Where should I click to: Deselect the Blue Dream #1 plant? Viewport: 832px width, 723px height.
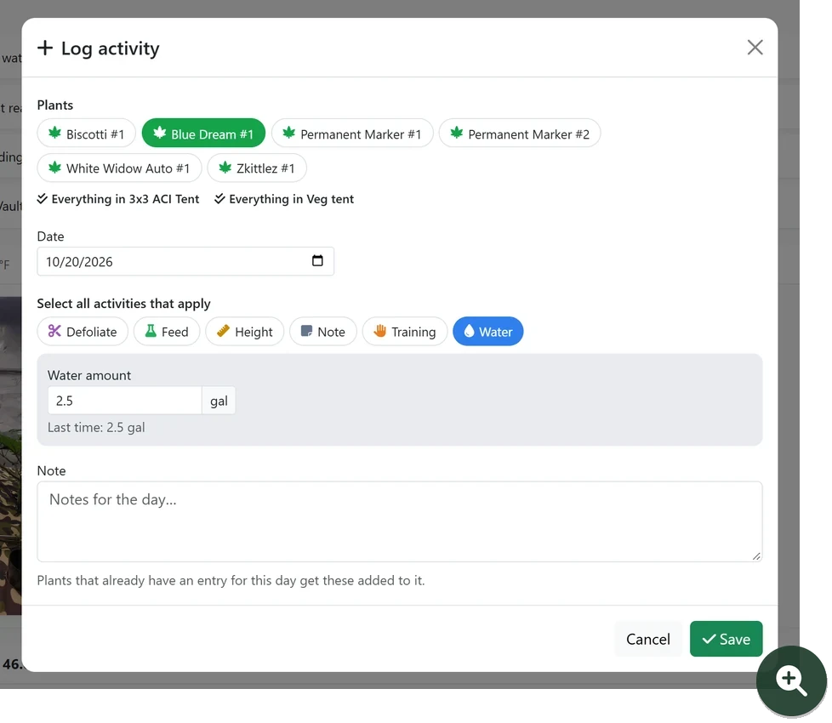click(204, 134)
